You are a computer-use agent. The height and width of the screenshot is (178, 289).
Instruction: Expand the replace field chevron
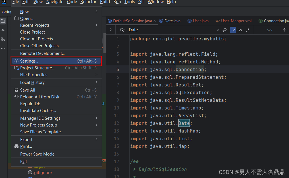[111, 30]
